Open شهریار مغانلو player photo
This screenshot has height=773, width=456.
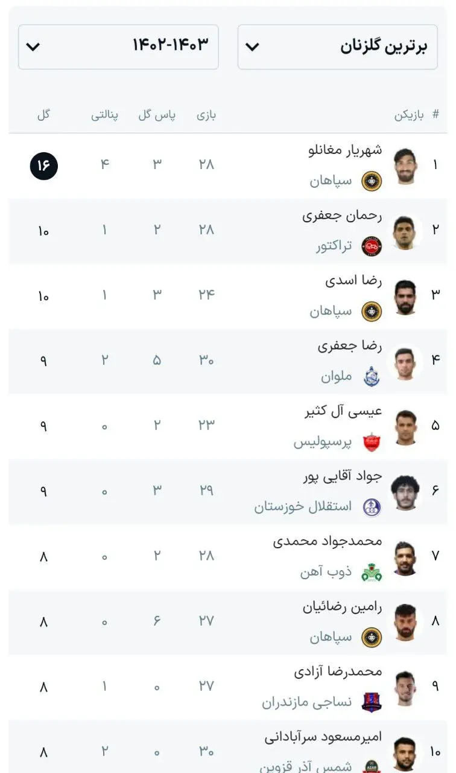coord(405,166)
